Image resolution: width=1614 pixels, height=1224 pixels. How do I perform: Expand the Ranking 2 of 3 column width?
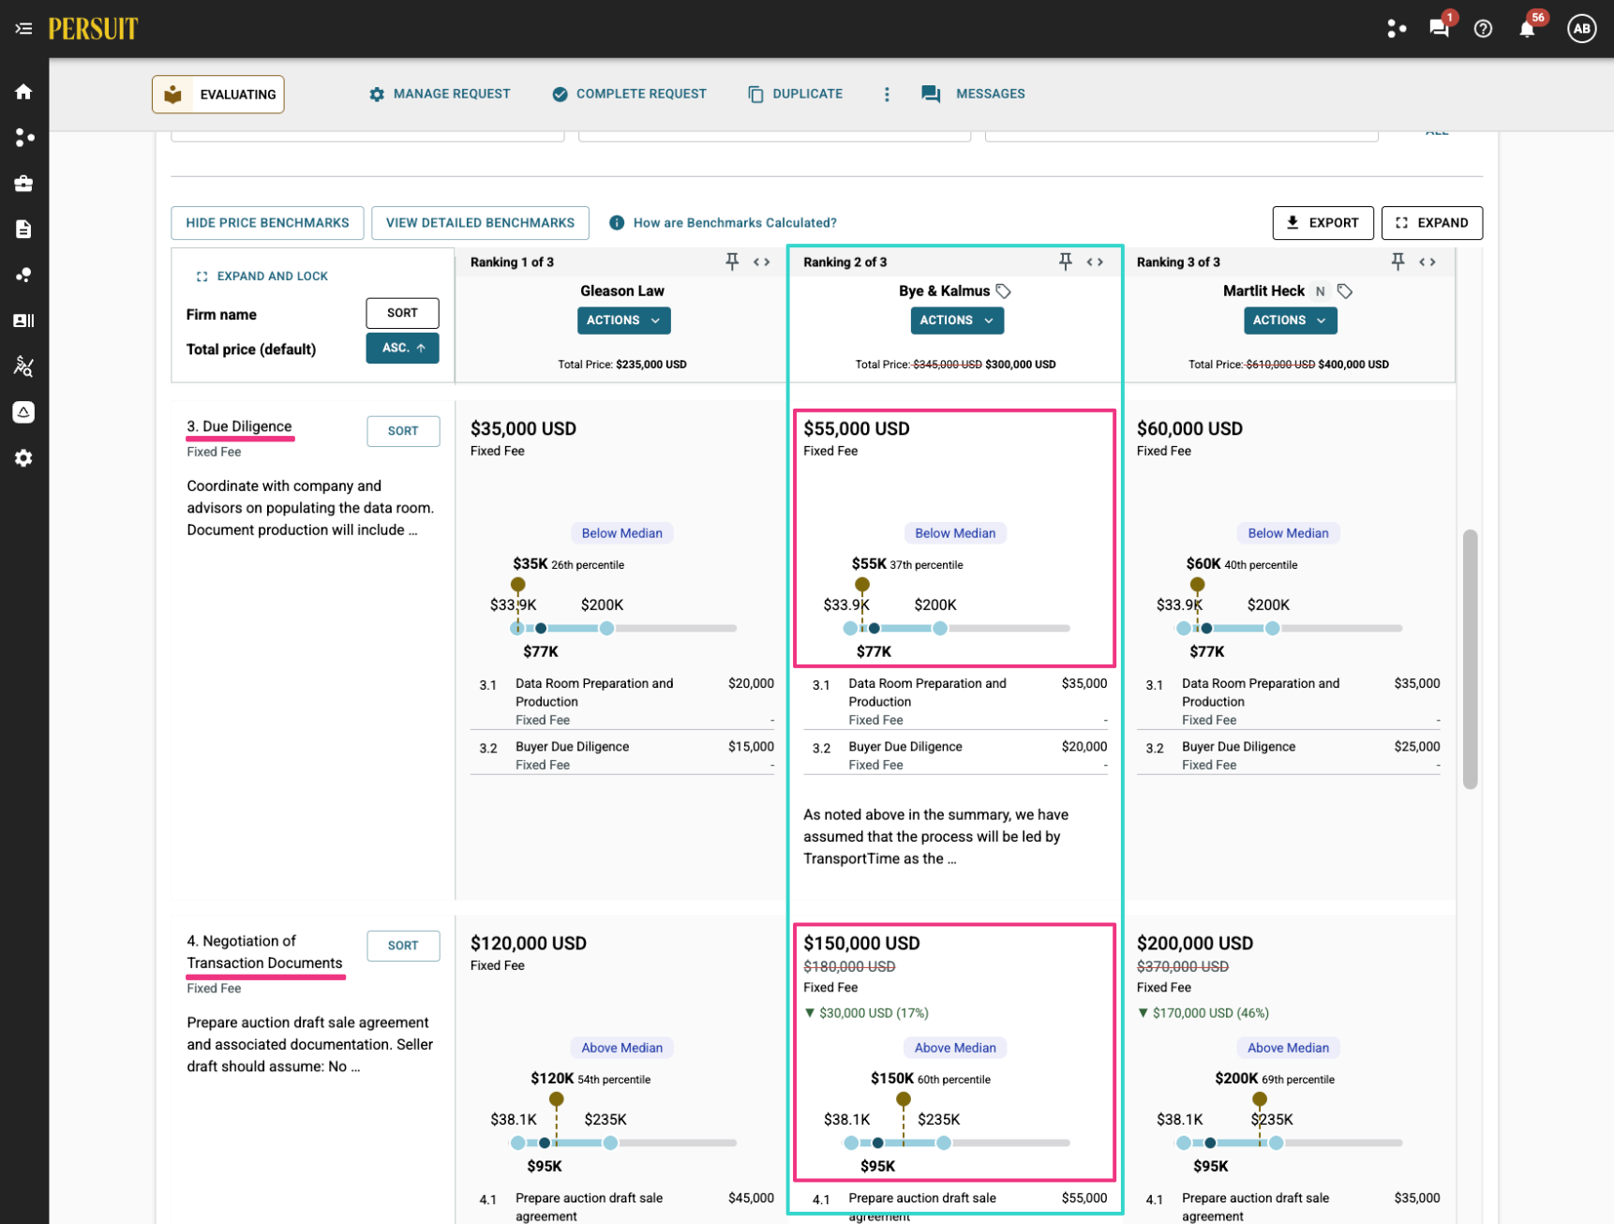pyautogui.click(x=1095, y=262)
